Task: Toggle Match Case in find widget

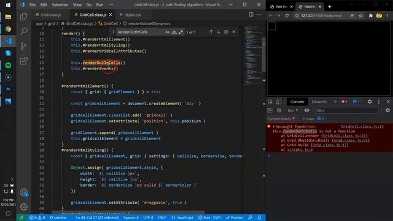Action: click(x=168, y=32)
